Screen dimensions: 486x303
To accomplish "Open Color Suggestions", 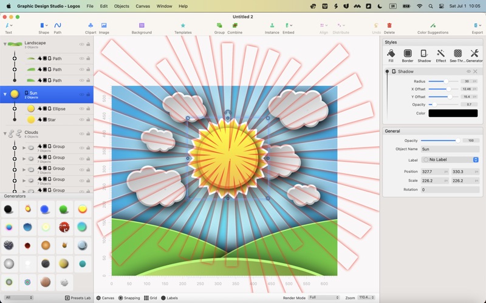I will point(433,28).
